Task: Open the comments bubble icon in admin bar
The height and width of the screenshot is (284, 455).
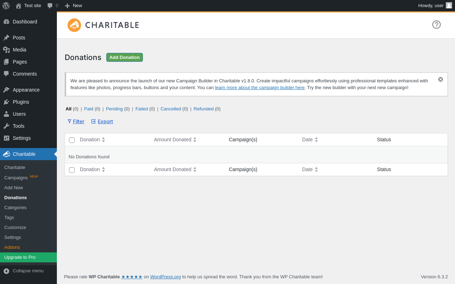Action: (50, 6)
